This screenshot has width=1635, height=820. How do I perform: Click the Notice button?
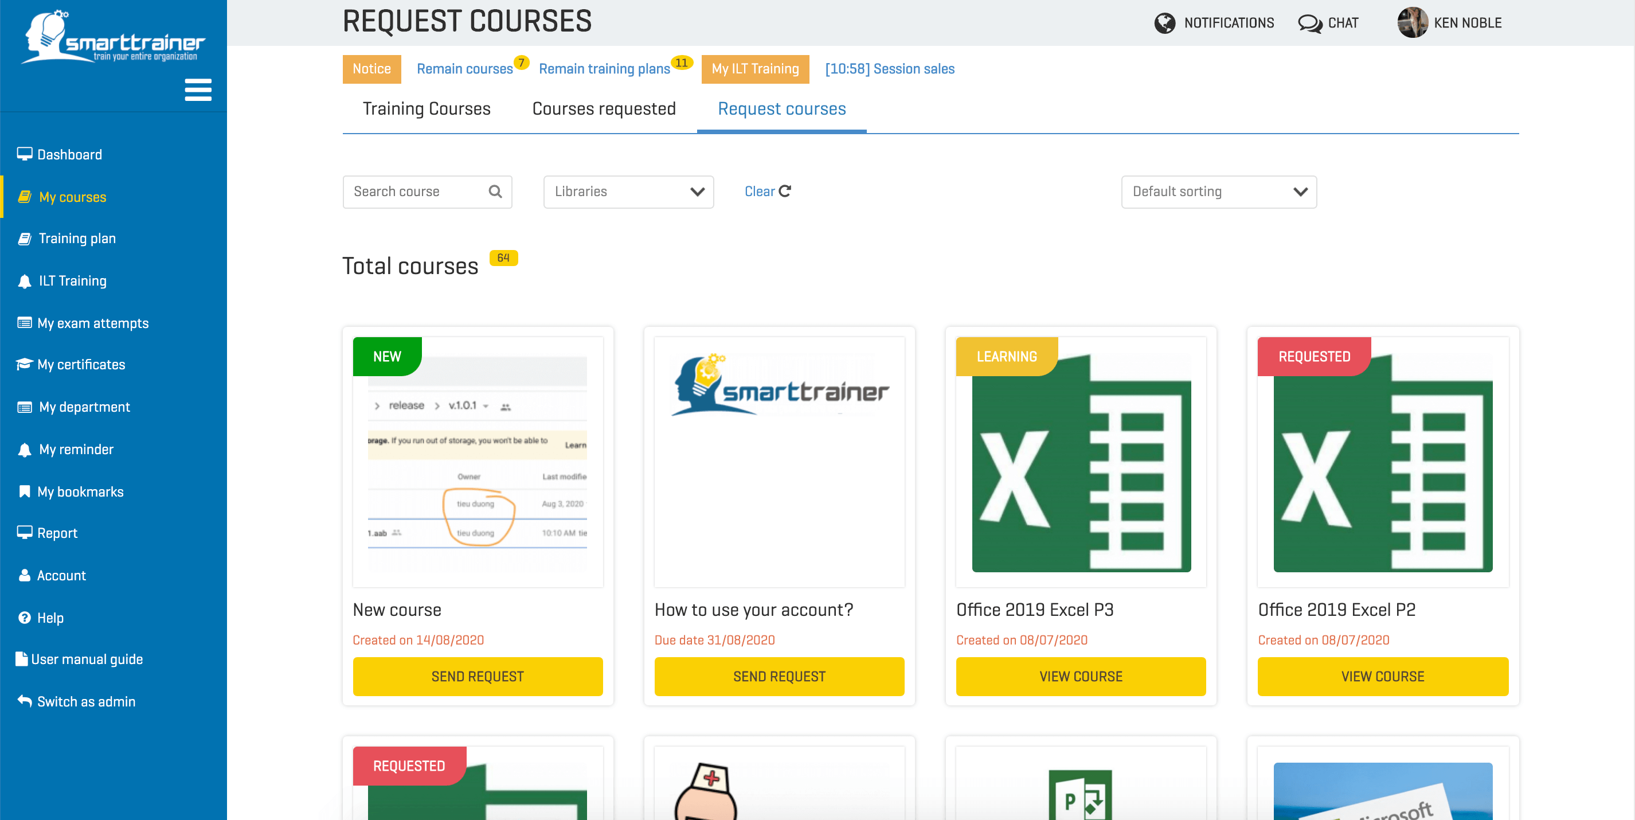pos(372,69)
